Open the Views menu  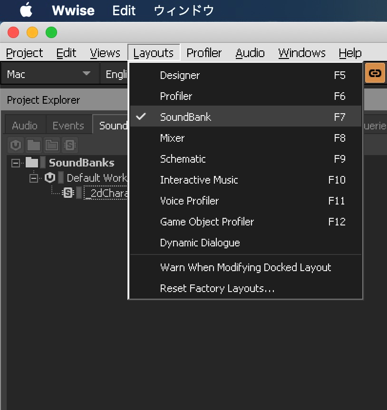(105, 53)
